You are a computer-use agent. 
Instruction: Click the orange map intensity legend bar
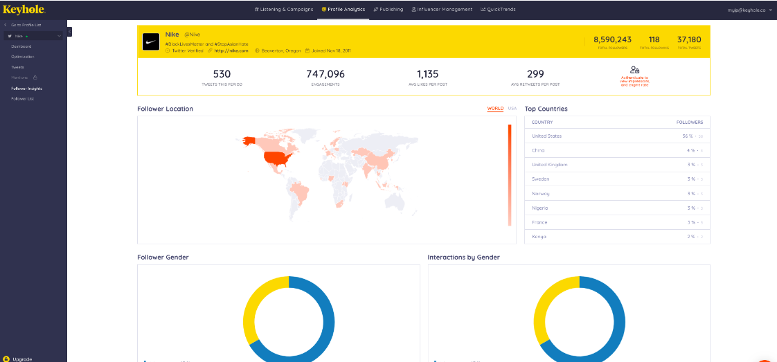coord(510,175)
